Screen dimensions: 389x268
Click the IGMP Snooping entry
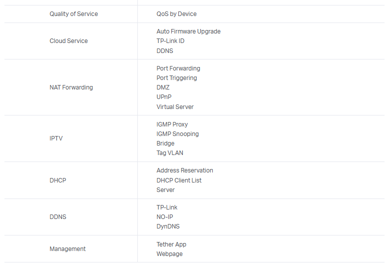coord(177,134)
